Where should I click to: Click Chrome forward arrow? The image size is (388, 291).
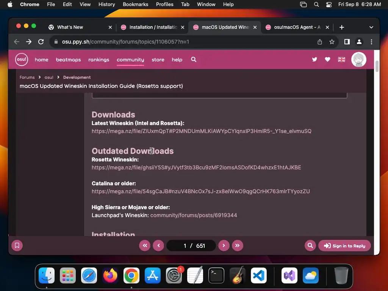click(x=29, y=42)
